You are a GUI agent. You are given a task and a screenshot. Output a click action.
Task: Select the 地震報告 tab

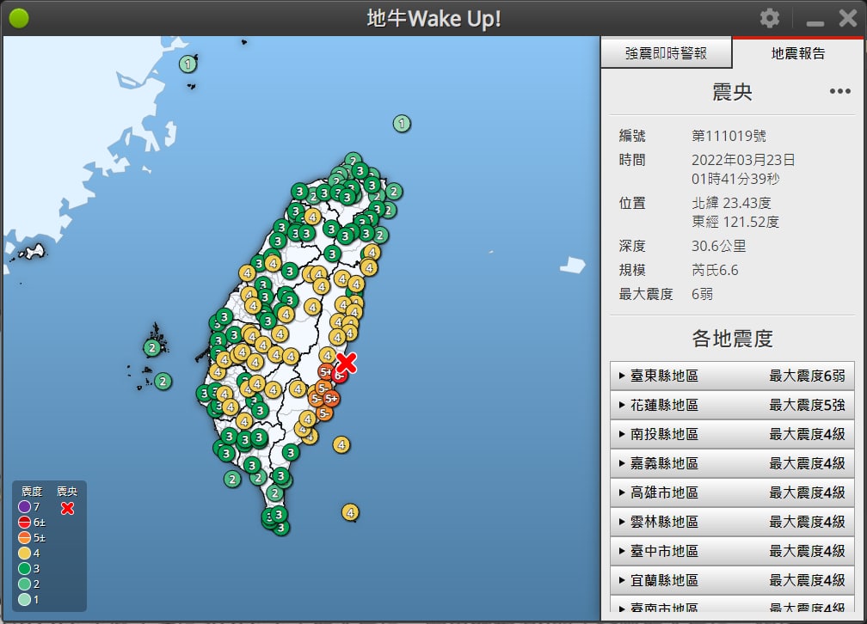797,53
